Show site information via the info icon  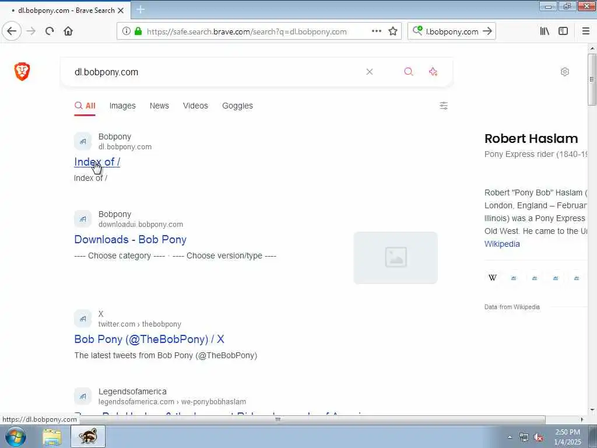[x=127, y=32]
